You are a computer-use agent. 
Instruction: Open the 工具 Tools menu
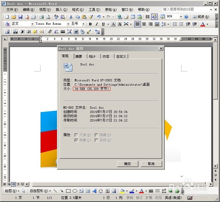pyautogui.click(x=94, y=10)
